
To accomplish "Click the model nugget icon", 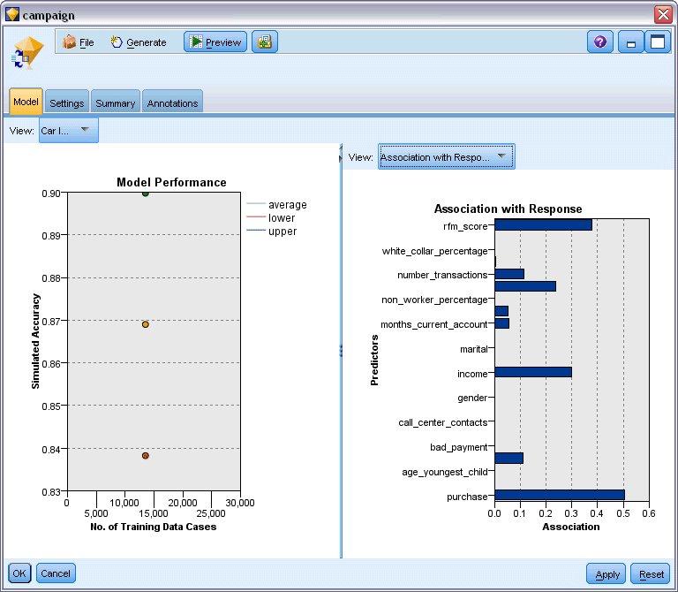I will pyautogui.click(x=28, y=52).
